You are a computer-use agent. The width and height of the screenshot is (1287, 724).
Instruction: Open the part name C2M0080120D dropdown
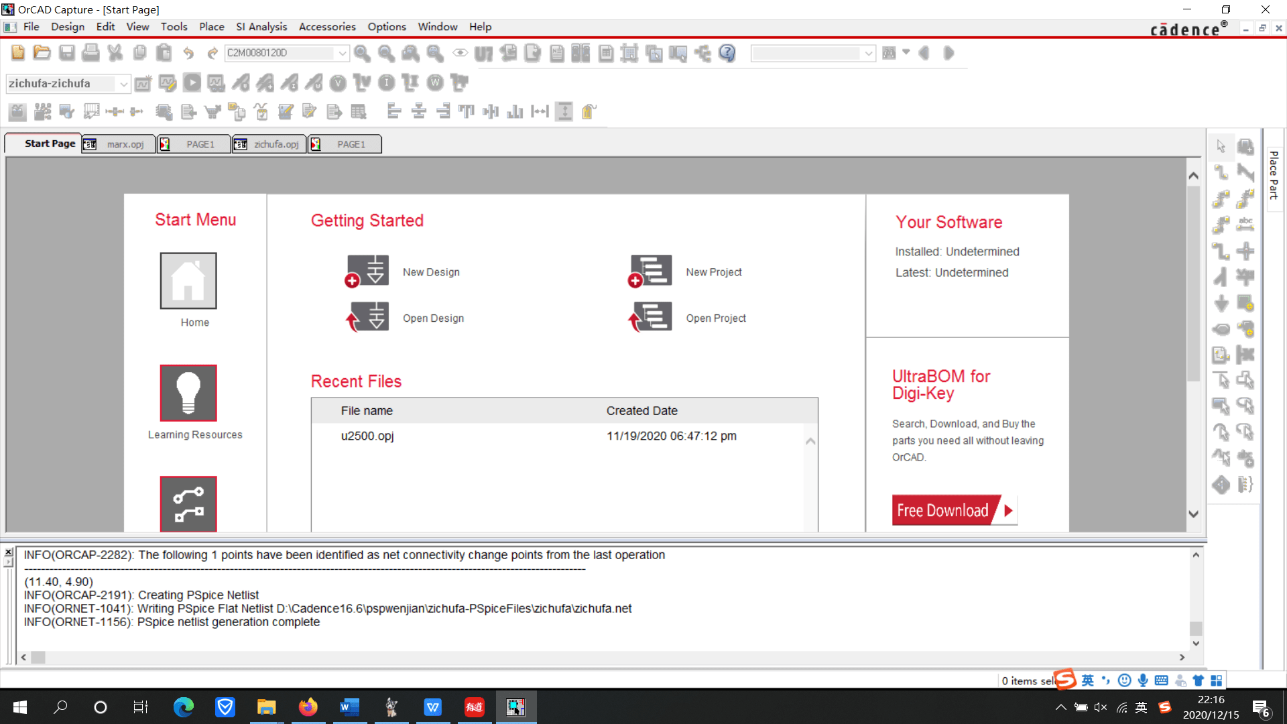click(x=343, y=53)
